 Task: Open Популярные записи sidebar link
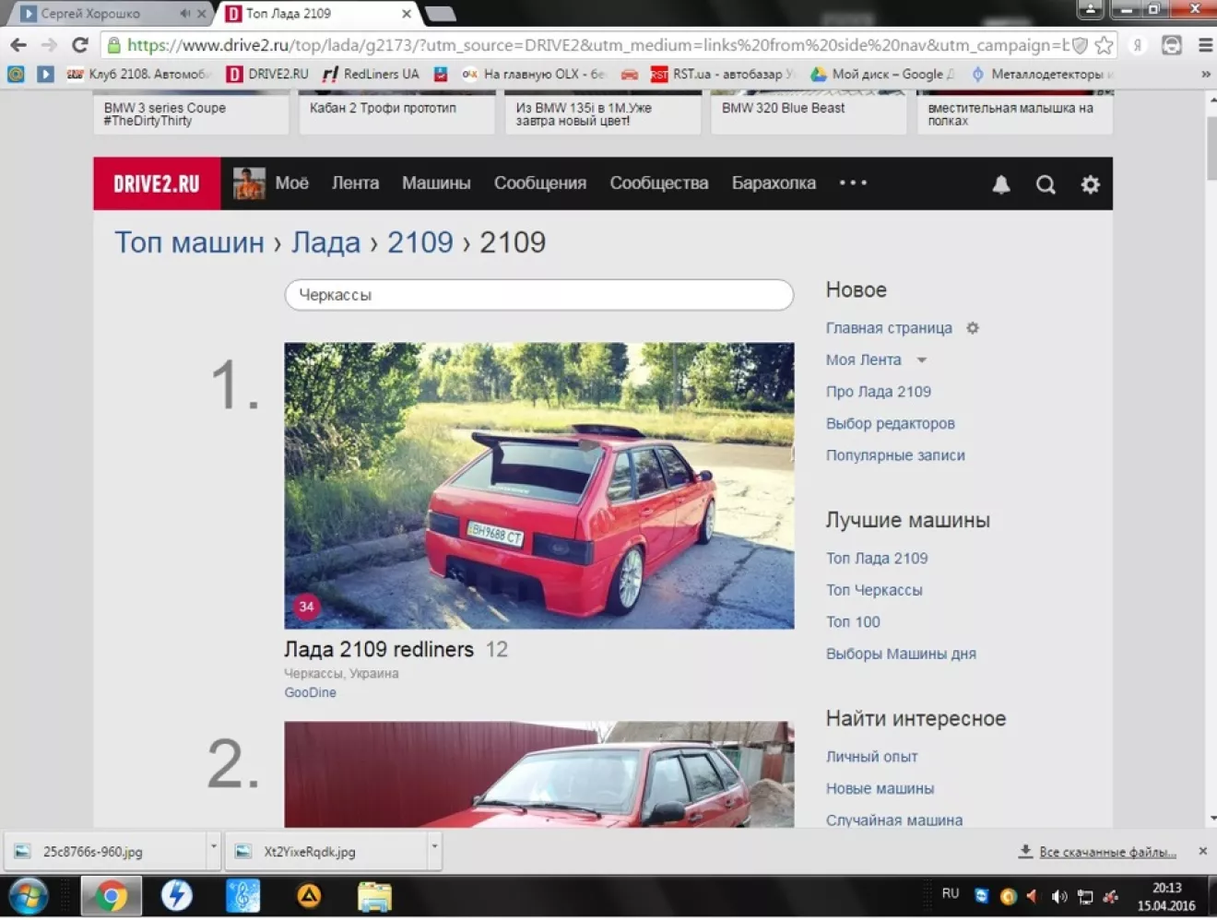[x=895, y=454]
